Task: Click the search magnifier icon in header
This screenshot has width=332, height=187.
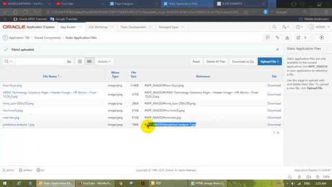Action: [274, 27]
